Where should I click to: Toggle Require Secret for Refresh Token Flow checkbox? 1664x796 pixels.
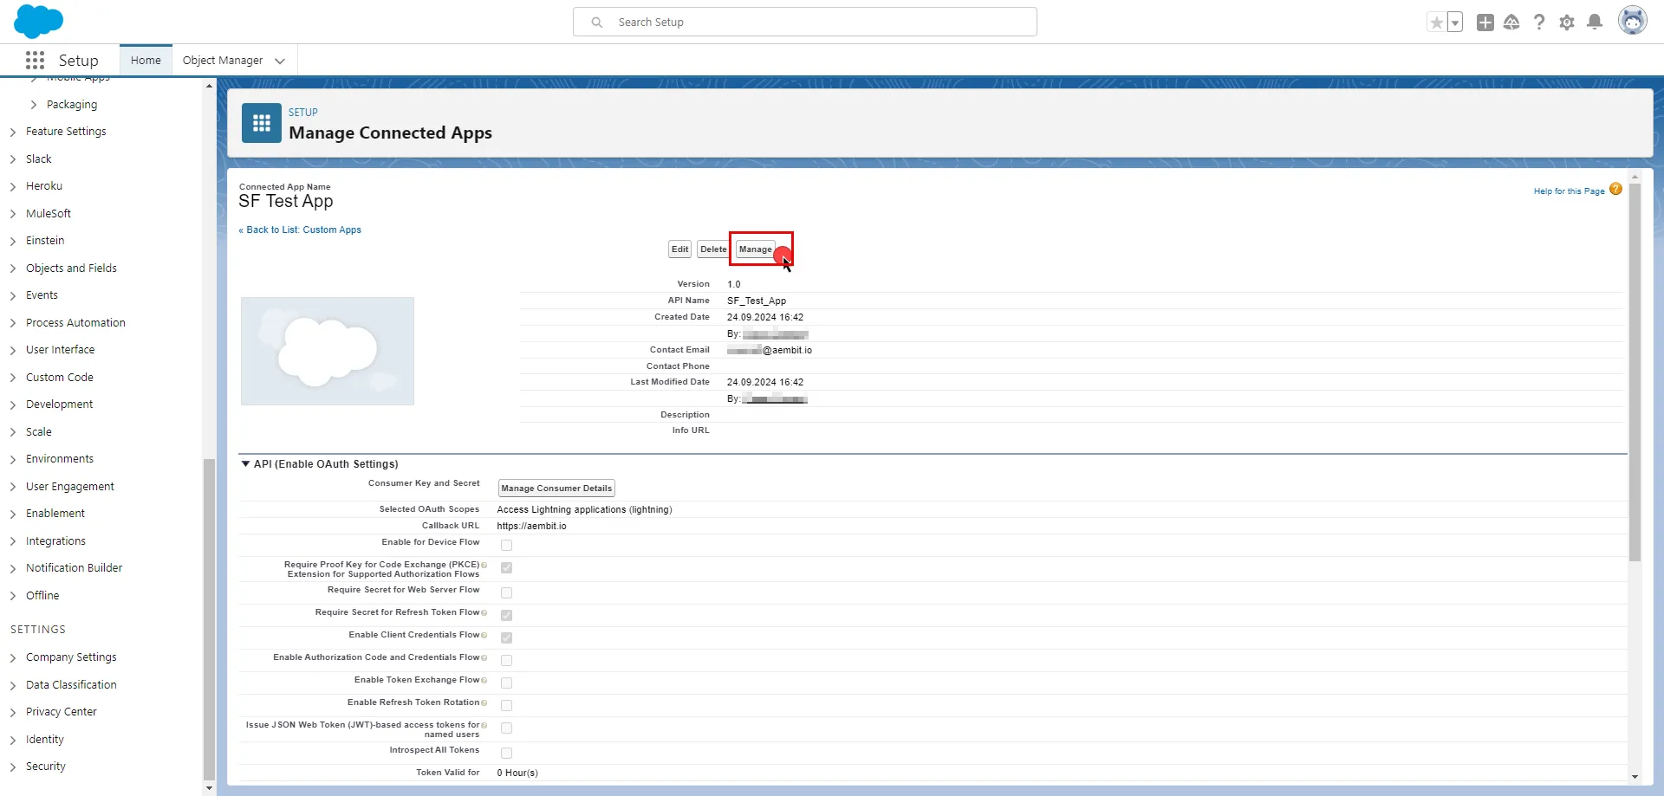pos(506,615)
